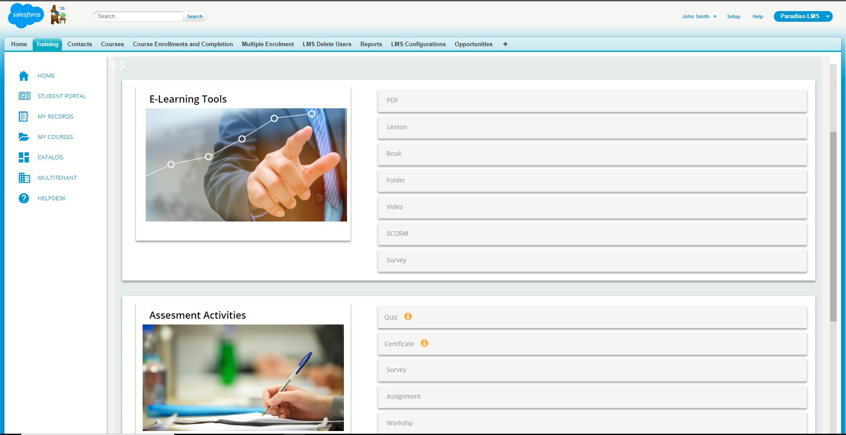This screenshot has width=846, height=435.
Task: Open the John Smith user dropdown
Action: [x=699, y=16]
